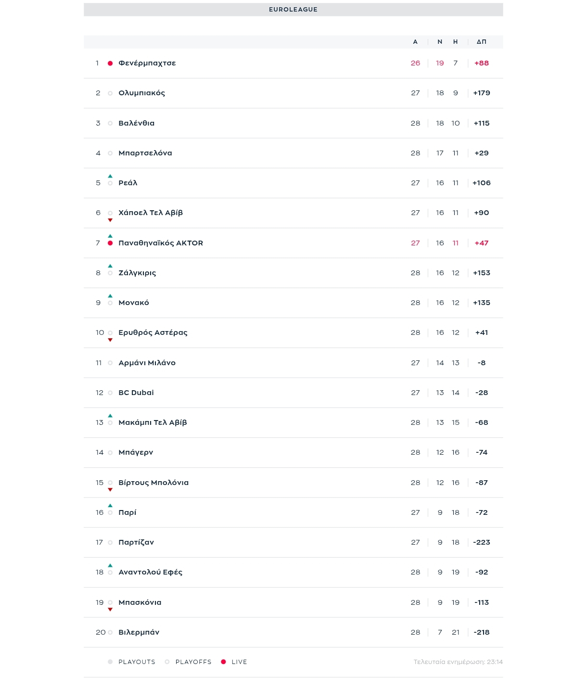Viewport: 587px width, 690px height.
Task: Click the up arrow beside Μακάμπι Τελ Αβίβ
Action: click(110, 416)
